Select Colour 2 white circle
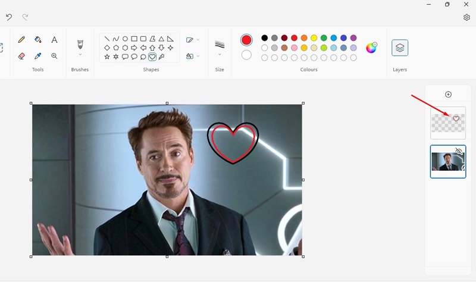The height and width of the screenshot is (282, 476). (x=246, y=55)
